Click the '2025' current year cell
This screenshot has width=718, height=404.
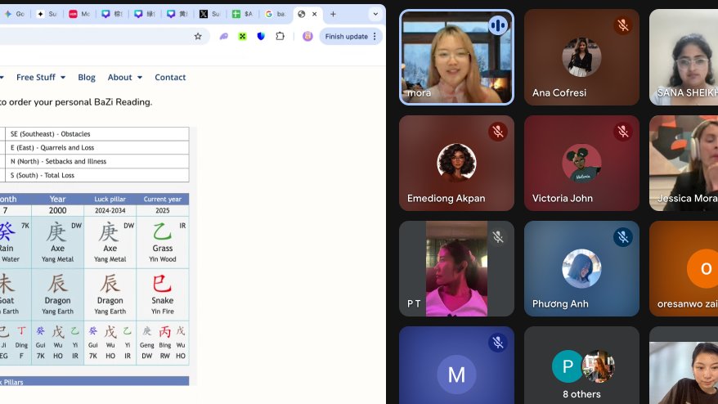point(163,210)
